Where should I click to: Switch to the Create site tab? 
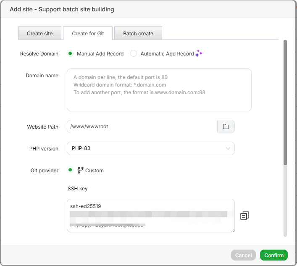[40, 34]
